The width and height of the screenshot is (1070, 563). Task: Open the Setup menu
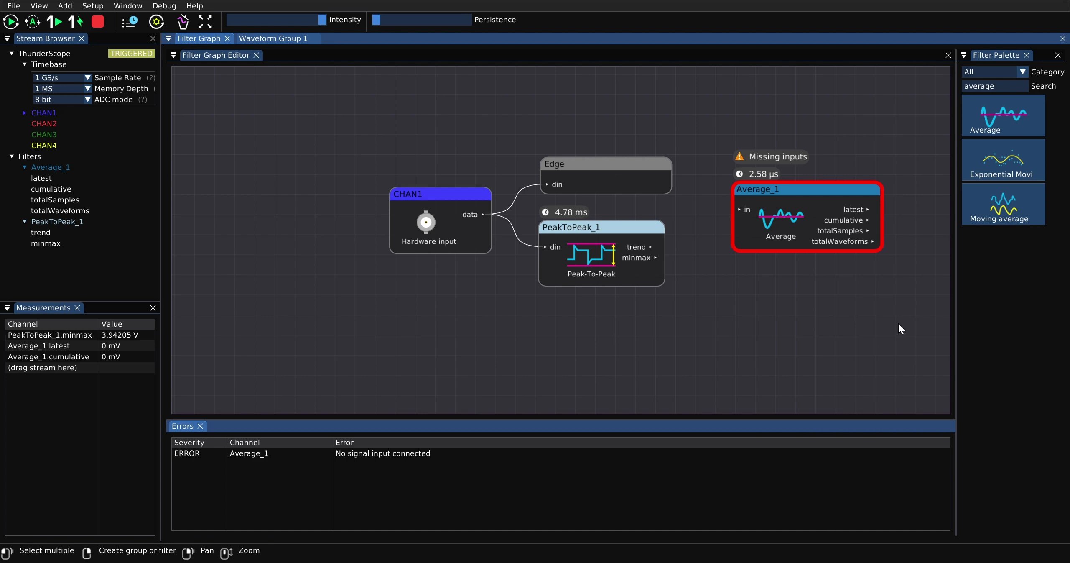tap(93, 6)
